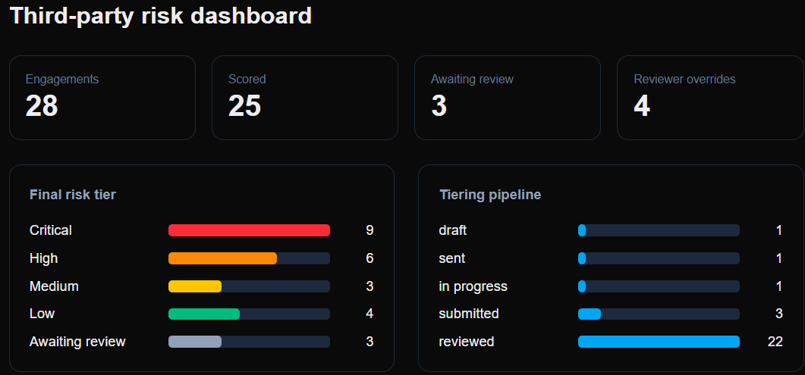Select the Critical tier label
The image size is (805, 375).
[x=51, y=230]
